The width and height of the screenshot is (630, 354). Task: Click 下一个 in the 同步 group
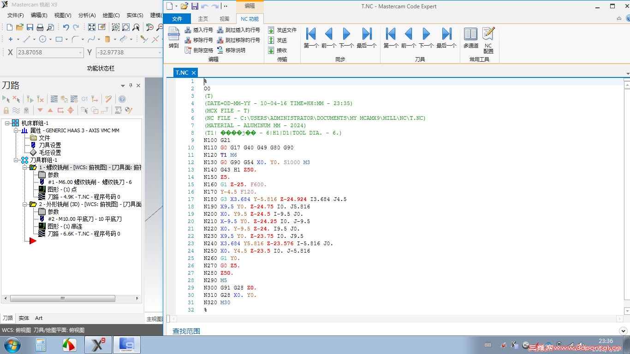click(346, 37)
